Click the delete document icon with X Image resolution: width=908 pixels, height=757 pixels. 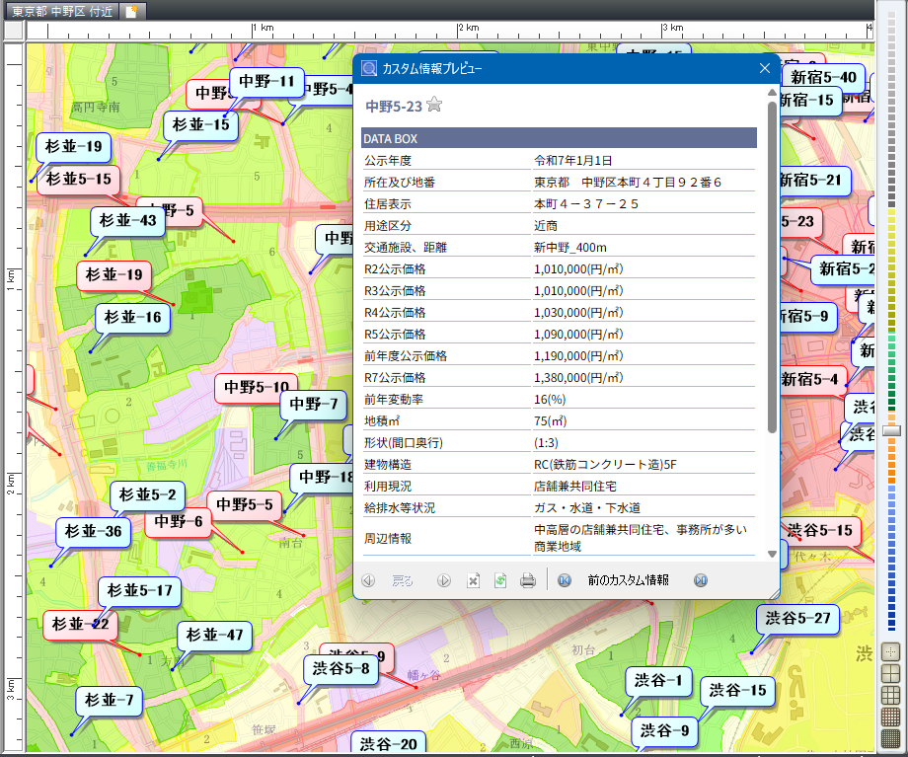pos(473,580)
